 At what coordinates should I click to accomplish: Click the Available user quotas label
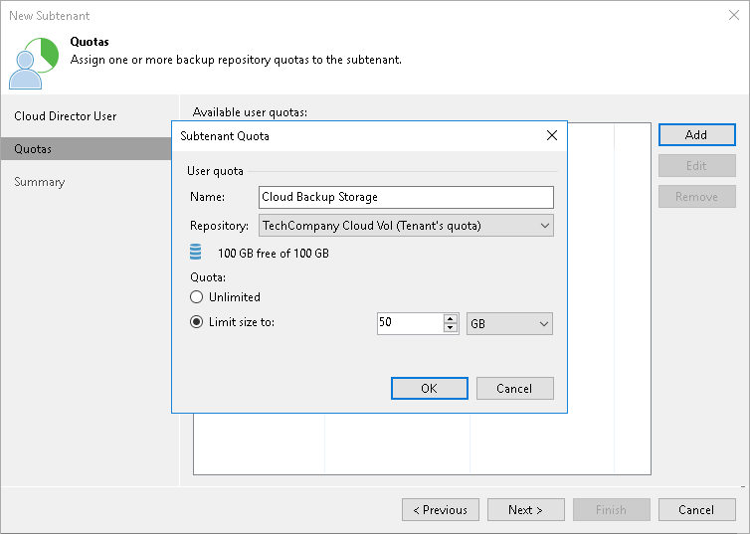[250, 111]
